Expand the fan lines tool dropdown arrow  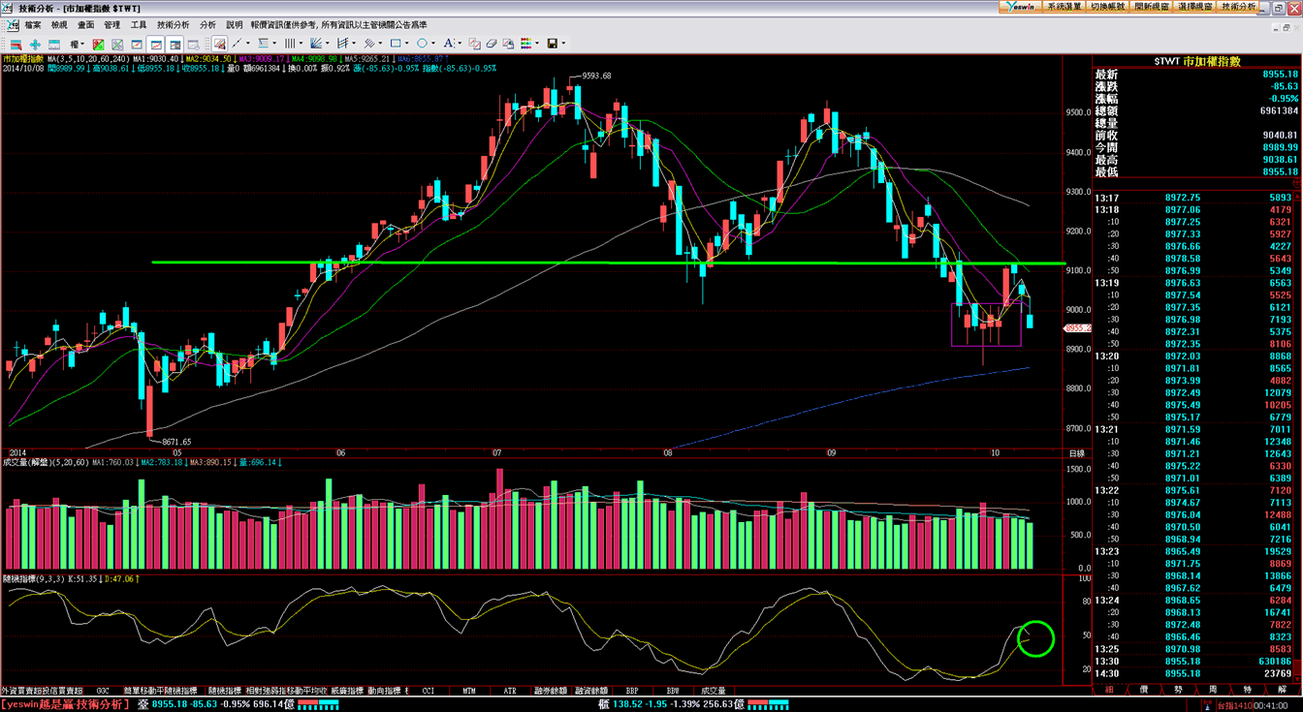point(328,44)
